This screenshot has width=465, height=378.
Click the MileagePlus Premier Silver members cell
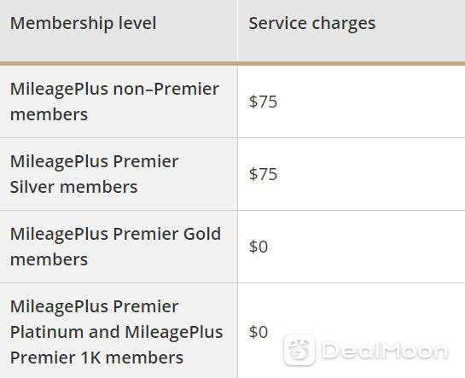119,174
